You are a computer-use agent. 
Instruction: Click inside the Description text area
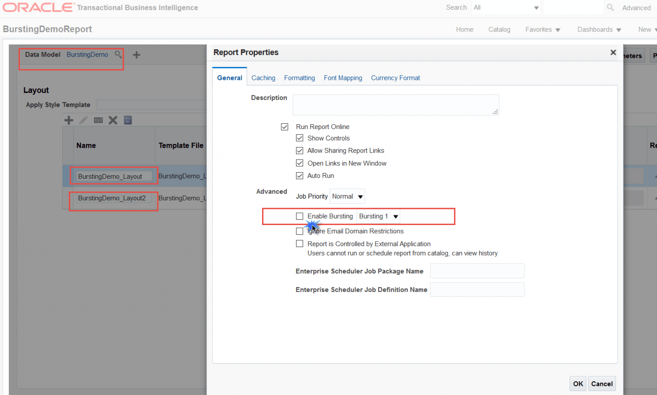pos(395,104)
